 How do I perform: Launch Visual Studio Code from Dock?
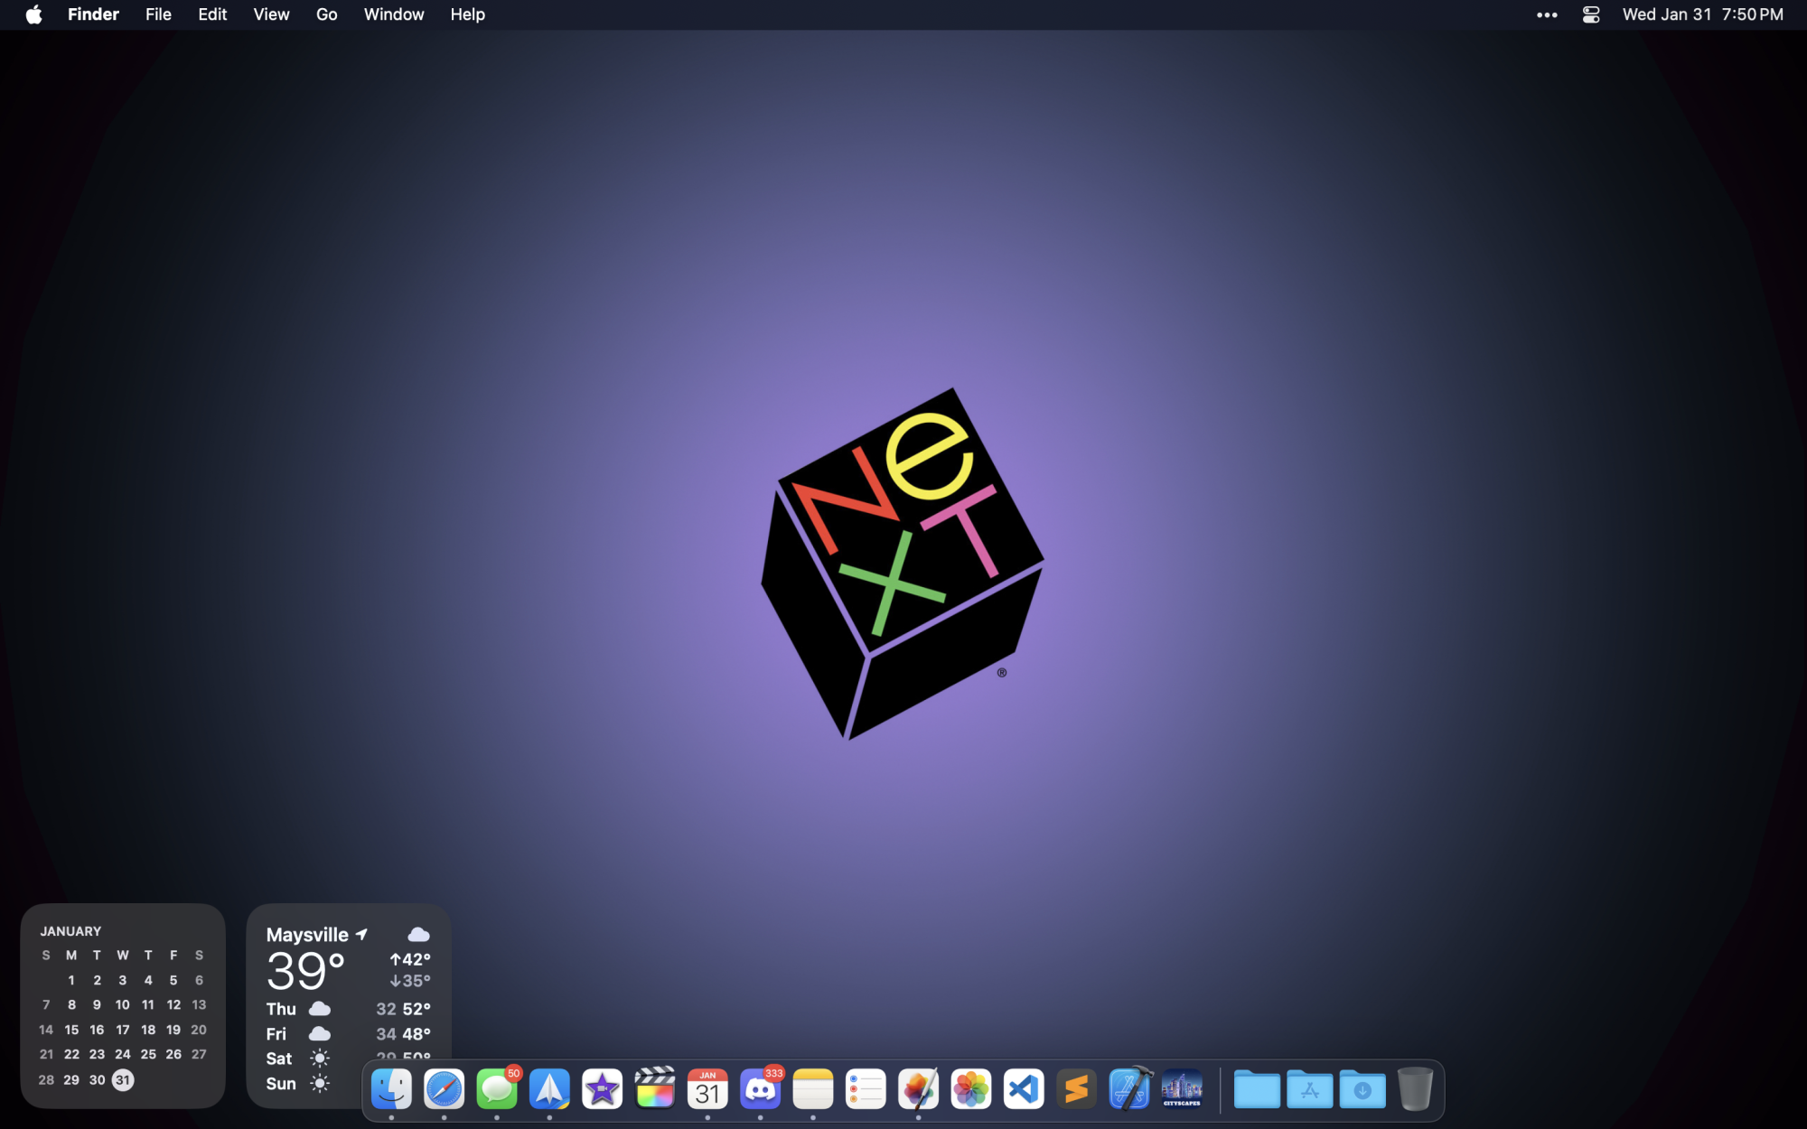tap(1024, 1089)
